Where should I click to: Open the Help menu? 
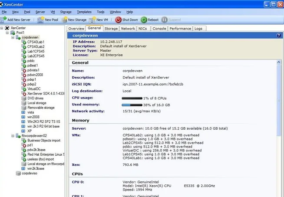point(130,12)
